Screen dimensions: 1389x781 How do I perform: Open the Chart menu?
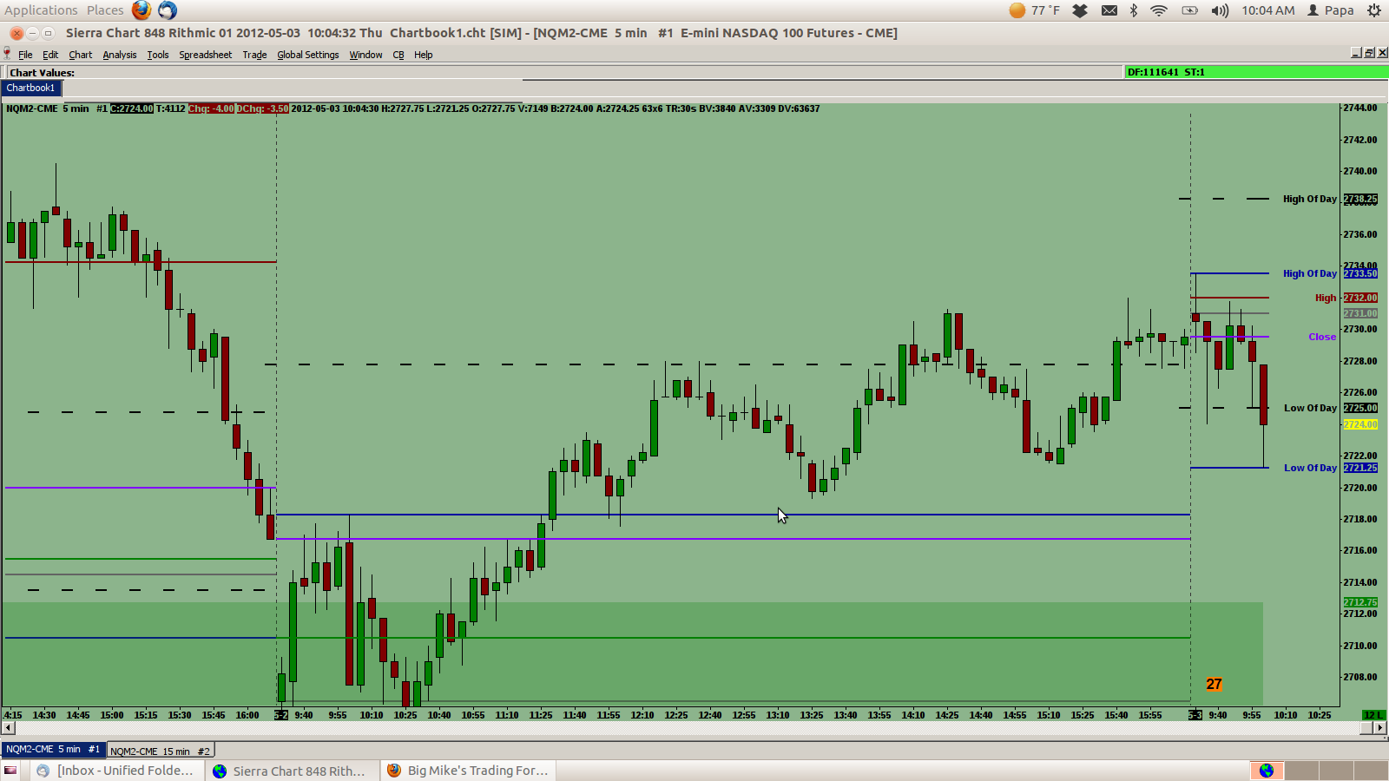point(81,55)
